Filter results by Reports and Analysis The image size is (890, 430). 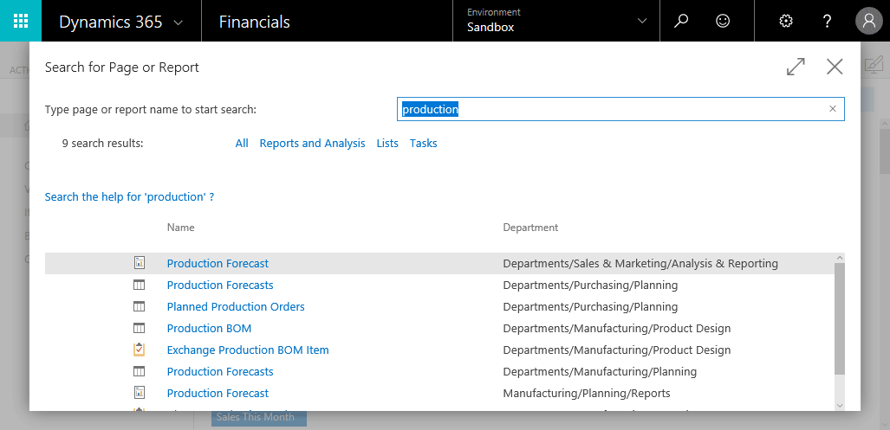pos(312,144)
